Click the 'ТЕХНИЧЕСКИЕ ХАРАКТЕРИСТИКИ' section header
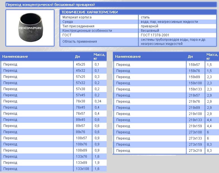Screen dimensions: 219x173 pyautogui.click(x=90, y=12)
